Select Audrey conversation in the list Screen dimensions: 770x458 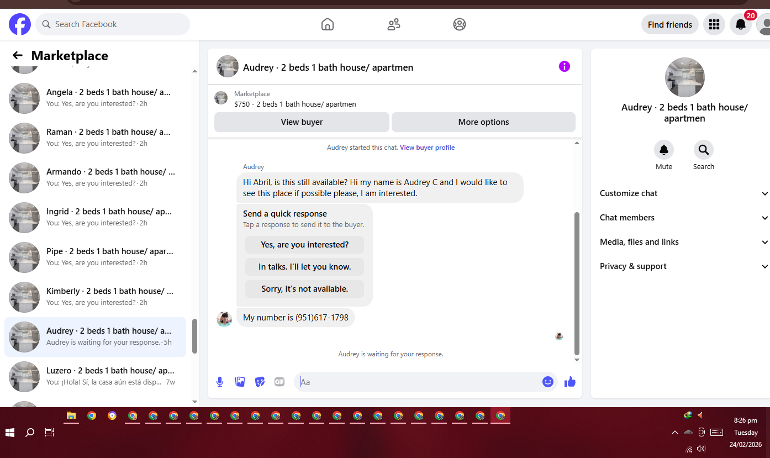pos(96,337)
